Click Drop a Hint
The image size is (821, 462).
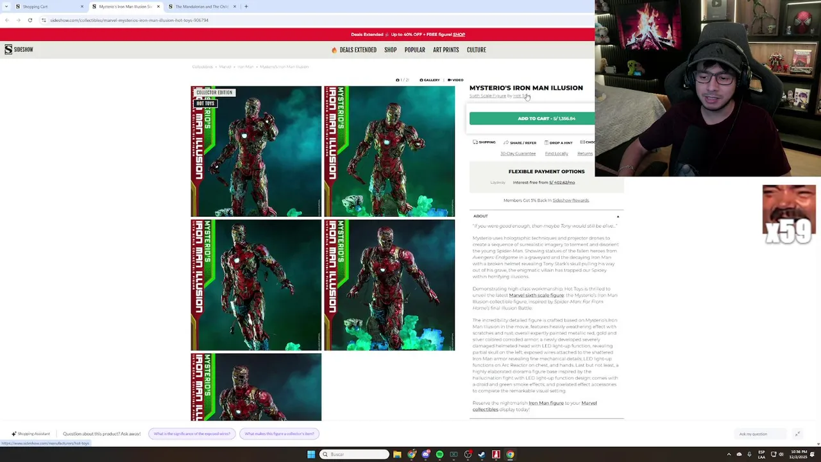pos(559,142)
